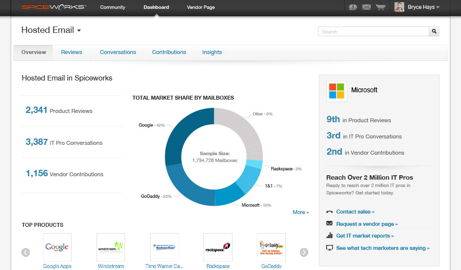Screen dimensions: 461x270
Task: Click the Sample Size 1,734,726 Mailboxes text
Action: coord(215,157)
